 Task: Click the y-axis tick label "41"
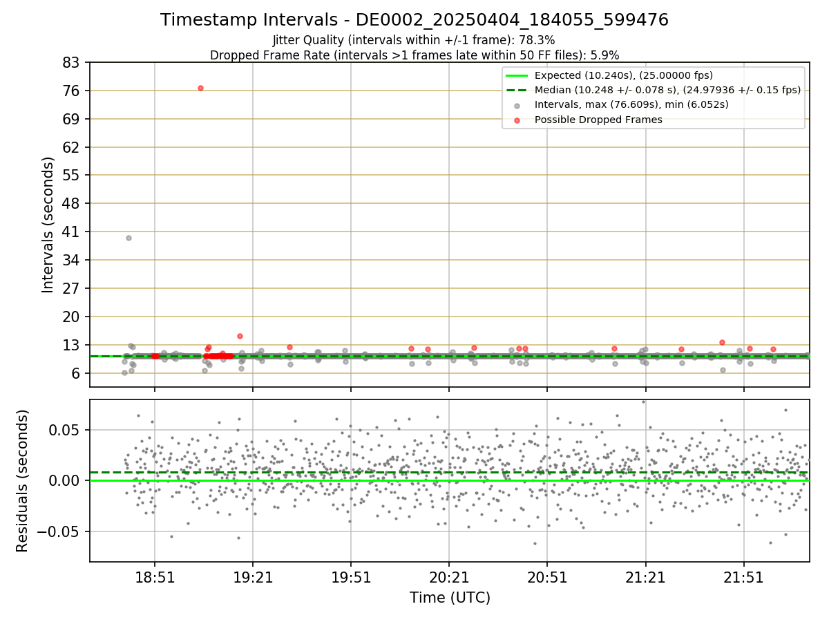pos(73,232)
